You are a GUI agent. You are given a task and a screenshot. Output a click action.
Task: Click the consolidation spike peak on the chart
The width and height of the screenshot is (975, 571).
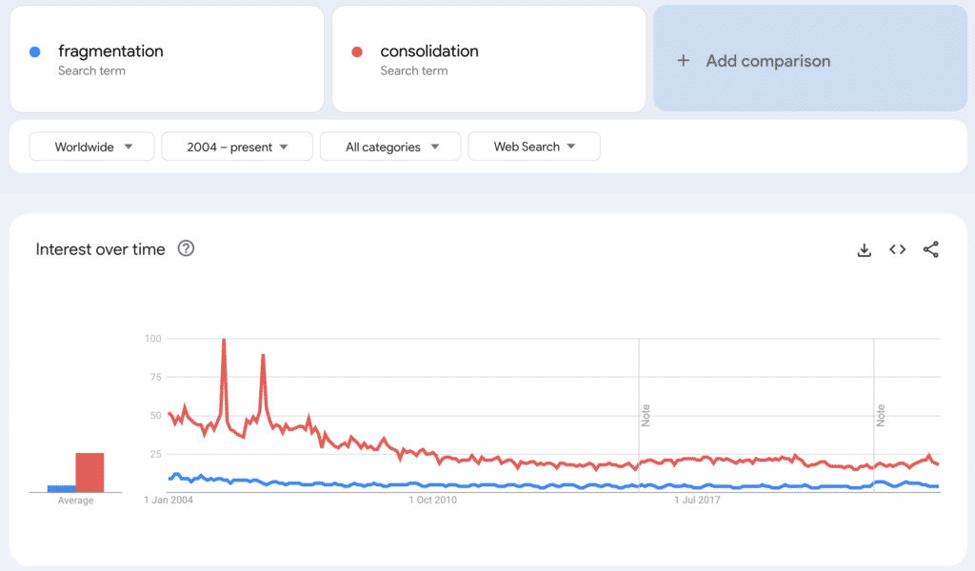pyautogui.click(x=226, y=340)
